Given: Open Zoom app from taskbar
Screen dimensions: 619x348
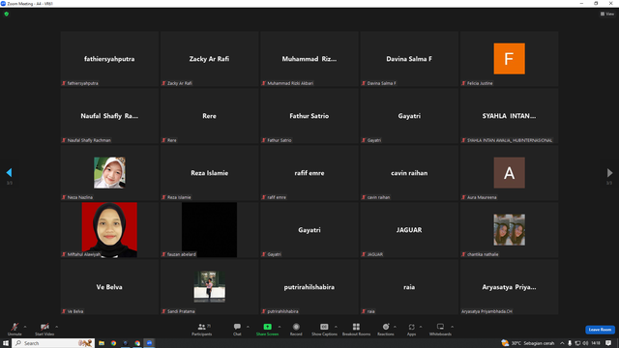Looking at the screenshot, I should (x=149, y=343).
